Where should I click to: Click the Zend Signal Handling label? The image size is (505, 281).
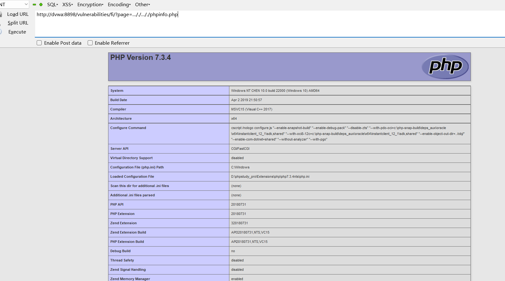[x=128, y=270]
